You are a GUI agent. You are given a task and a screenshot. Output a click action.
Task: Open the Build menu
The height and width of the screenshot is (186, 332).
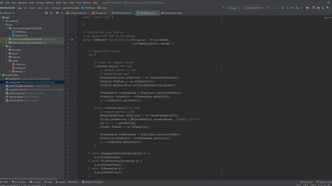(x=59, y=3)
